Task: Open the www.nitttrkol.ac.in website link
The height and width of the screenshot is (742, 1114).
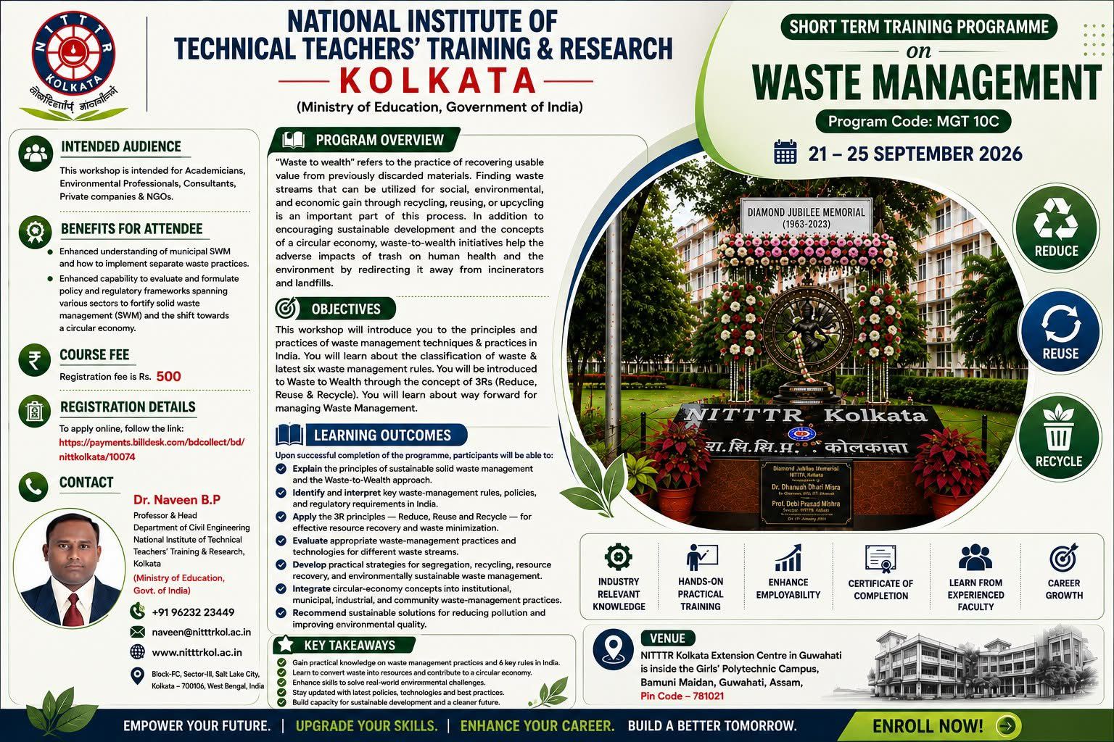Action: click(x=197, y=652)
